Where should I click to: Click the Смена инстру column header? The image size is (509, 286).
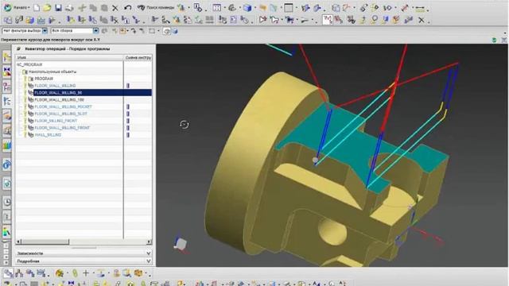pyautogui.click(x=138, y=57)
